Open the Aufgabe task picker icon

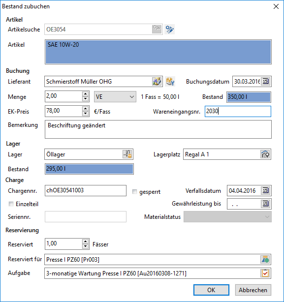(265, 273)
